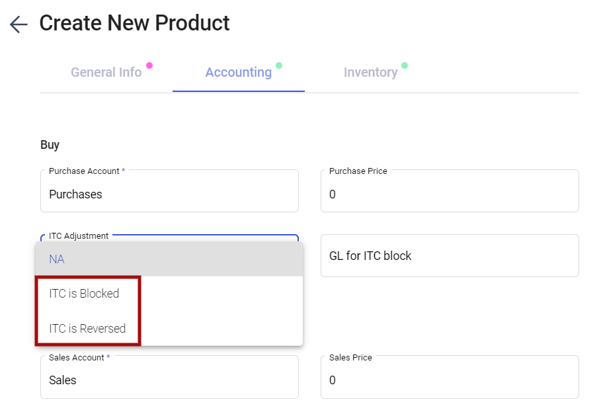Focus the Sales Price value field
Screen dimensions: 601x418
pyautogui.click(x=450, y=377)
